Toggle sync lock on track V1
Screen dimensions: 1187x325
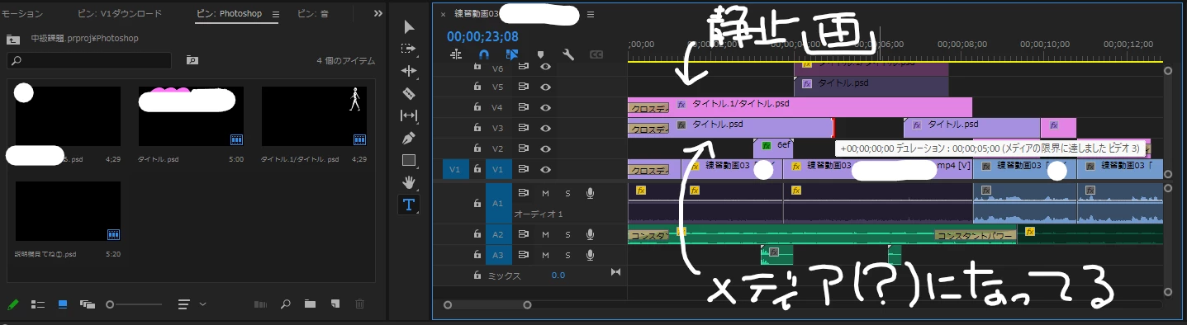click(x=523, y=169)
